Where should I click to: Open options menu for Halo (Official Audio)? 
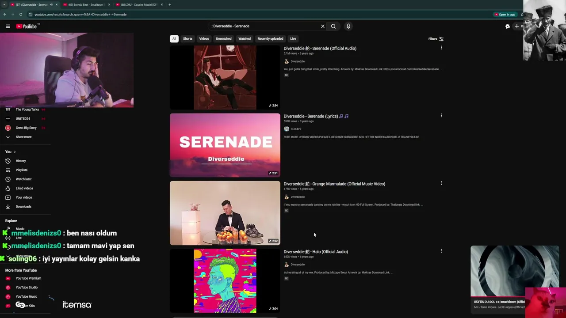(x=441, y=251)
